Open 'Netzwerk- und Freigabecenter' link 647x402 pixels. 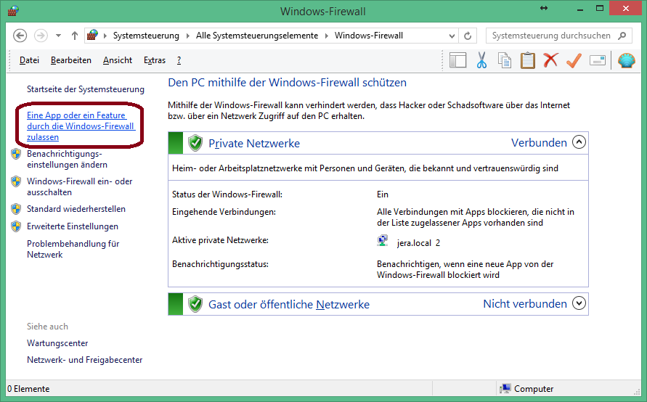click(x=84, y=360)
